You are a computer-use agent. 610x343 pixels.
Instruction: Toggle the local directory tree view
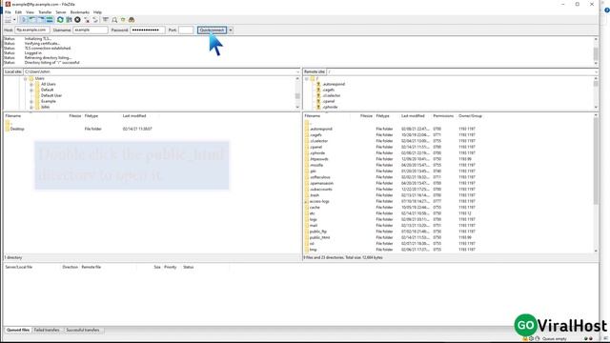tap(32, 19)
